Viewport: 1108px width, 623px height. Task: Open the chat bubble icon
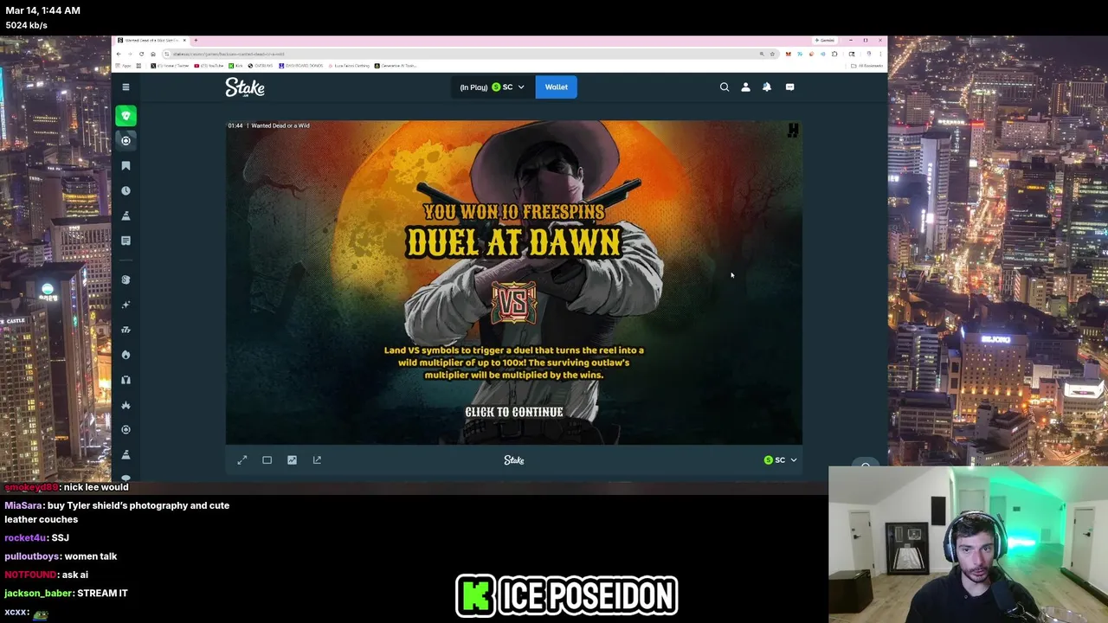point(789,87)
